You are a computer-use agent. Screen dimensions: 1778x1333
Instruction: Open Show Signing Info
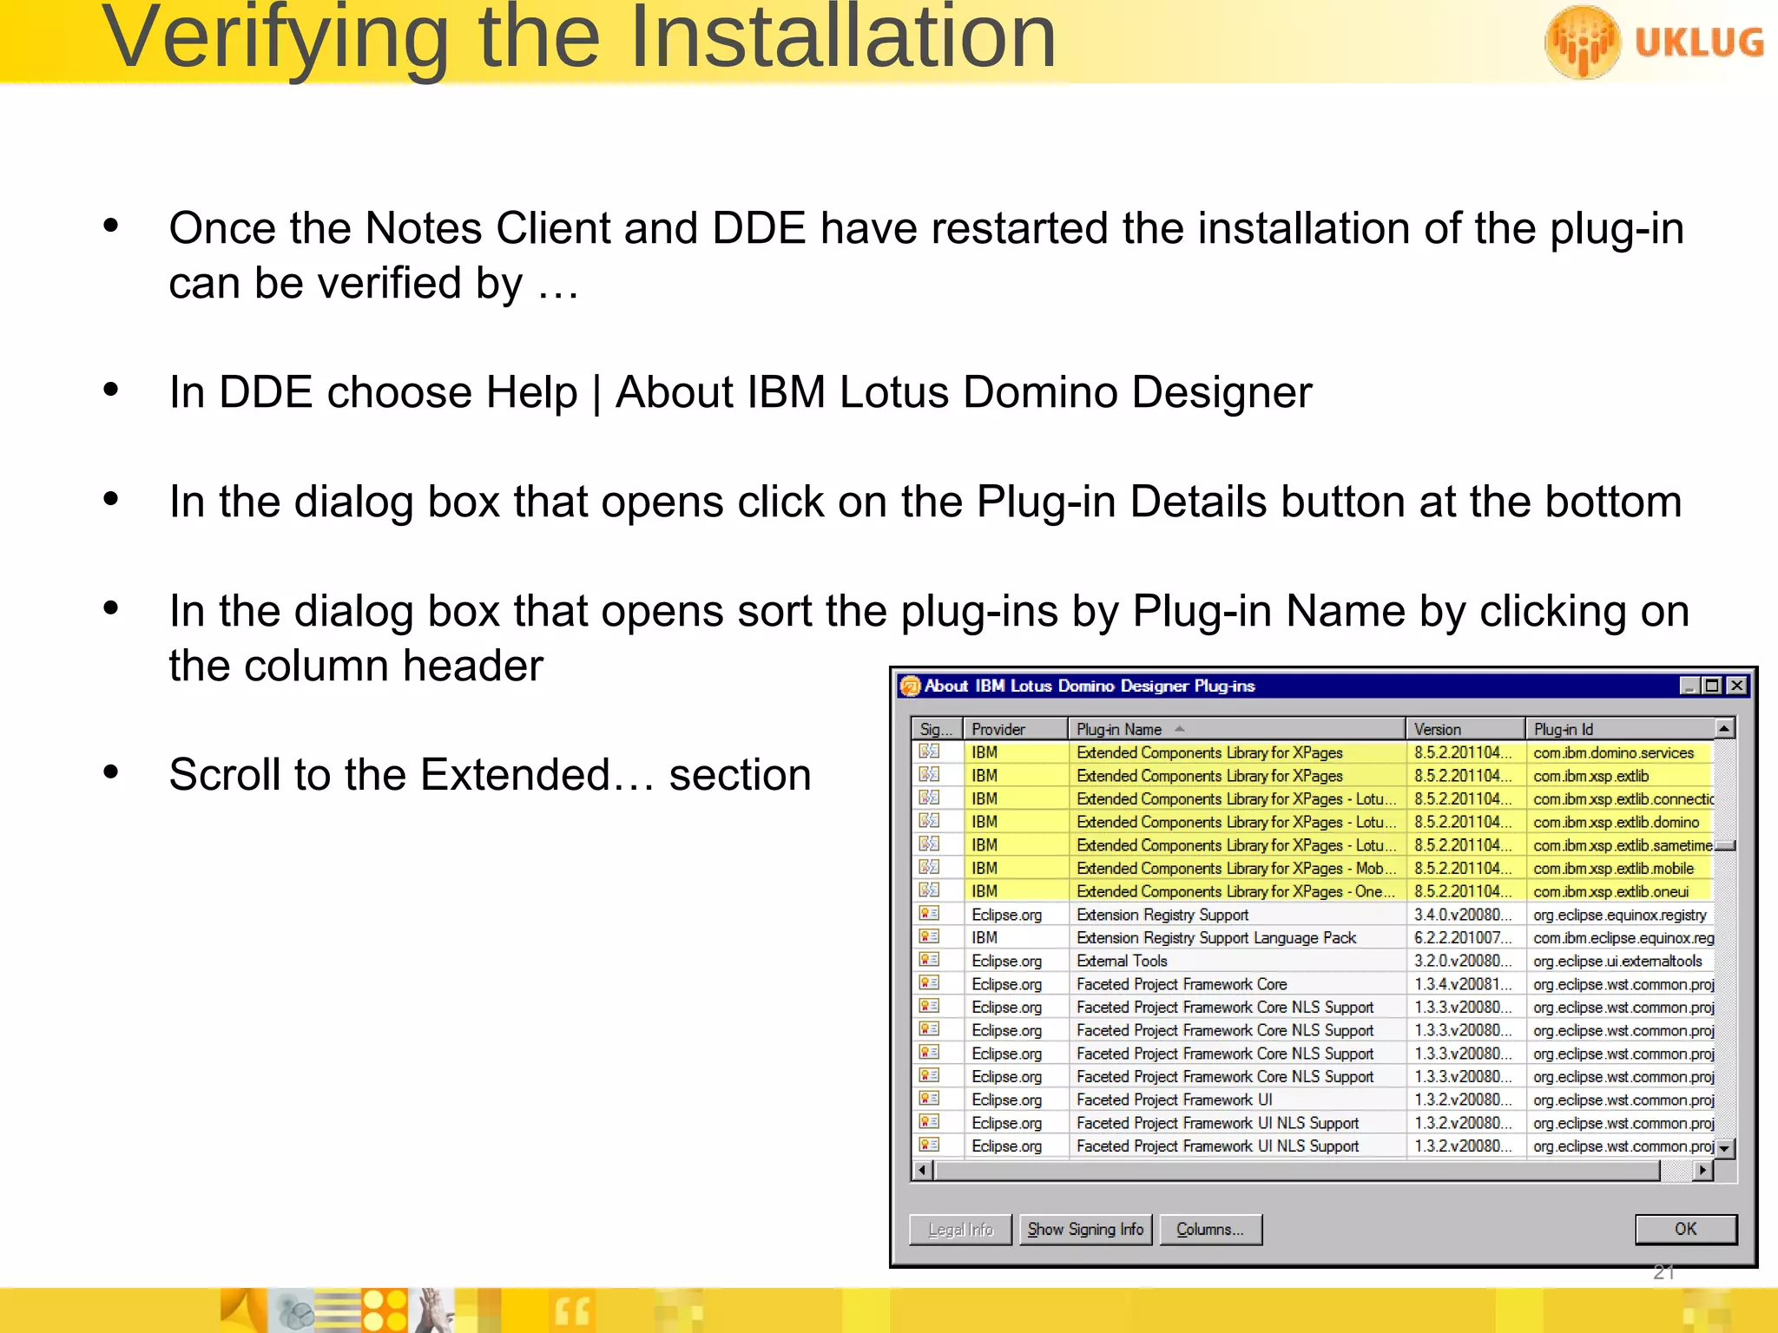tap(1085, 1229)
